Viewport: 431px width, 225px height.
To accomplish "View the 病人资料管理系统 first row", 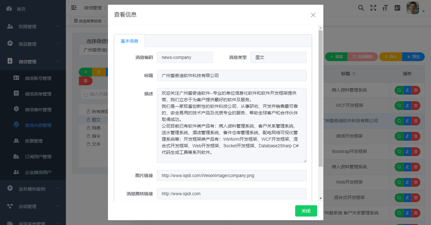I will click(x=399, y=90).
